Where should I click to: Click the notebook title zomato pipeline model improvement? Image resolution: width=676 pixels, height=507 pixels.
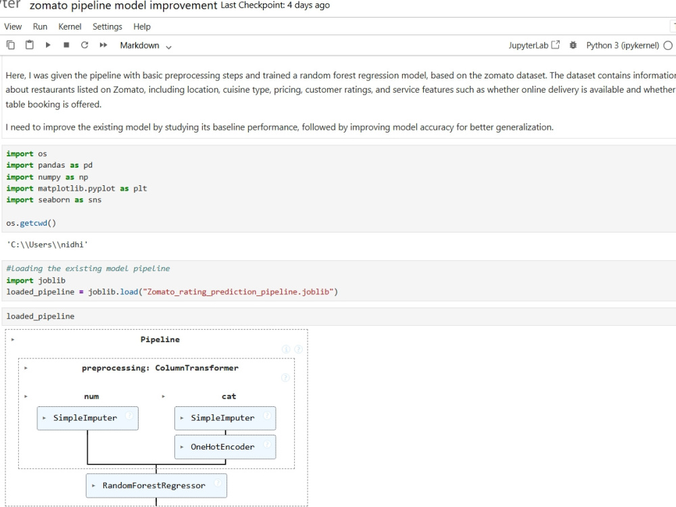(123, 5)
